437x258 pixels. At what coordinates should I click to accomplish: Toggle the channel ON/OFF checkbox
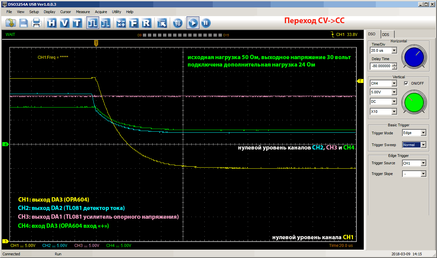[406, 83]
